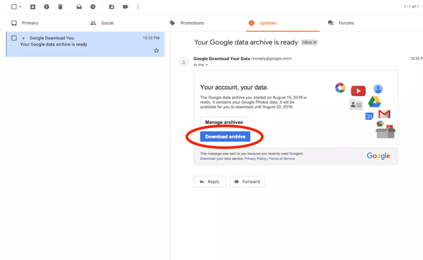Viewport: 423px width, 260px height.
Task: Toggle the select all checkbox in toolbar
Action: pyautogui.click(x=14, y=7)
